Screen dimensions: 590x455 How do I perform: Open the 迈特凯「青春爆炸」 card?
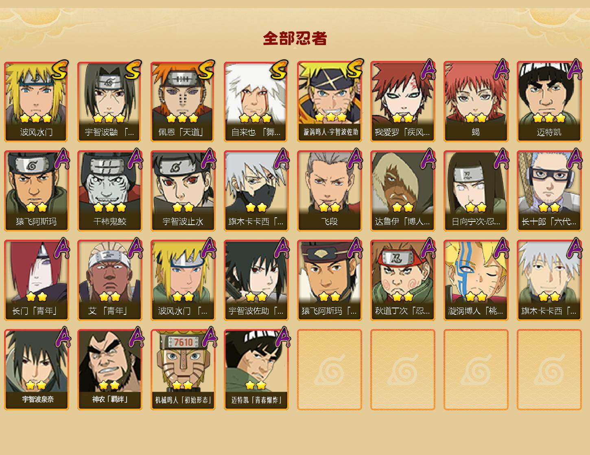coord(256,370)
